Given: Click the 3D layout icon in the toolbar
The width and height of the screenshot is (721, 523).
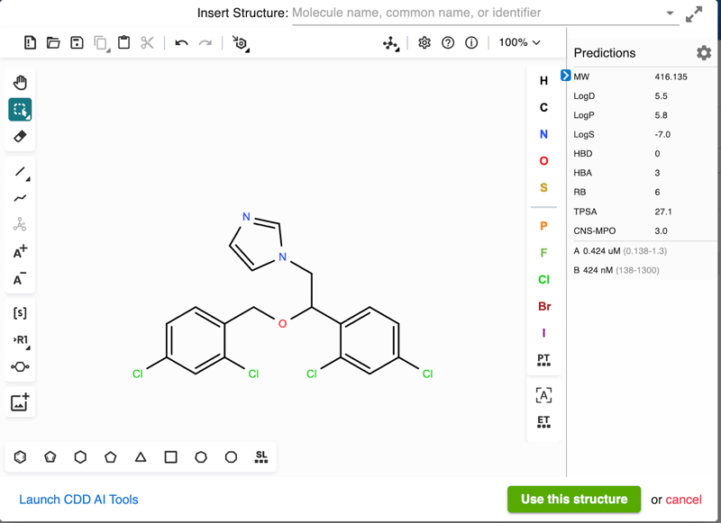Looking at the screenshot, I should point(389,42).
